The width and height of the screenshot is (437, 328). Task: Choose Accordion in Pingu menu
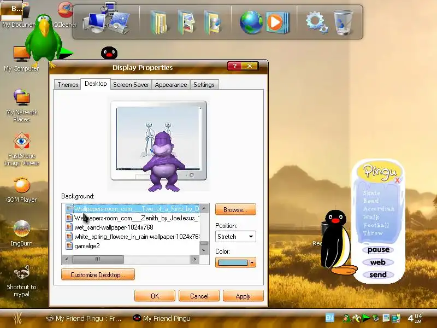379,209
